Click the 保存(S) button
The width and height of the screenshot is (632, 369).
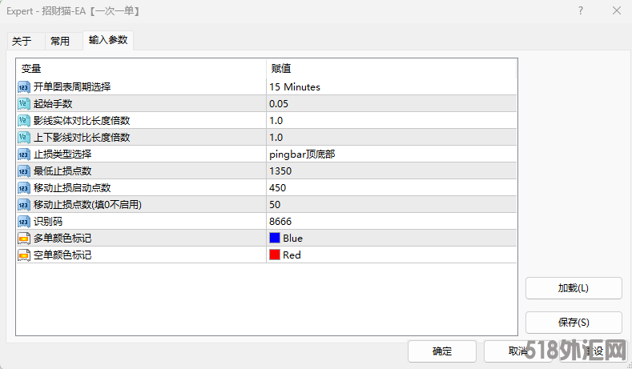[x=574, y=323]
